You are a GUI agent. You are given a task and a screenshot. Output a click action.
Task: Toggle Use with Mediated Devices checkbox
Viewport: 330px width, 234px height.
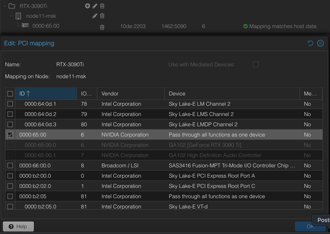pos(256,65)
